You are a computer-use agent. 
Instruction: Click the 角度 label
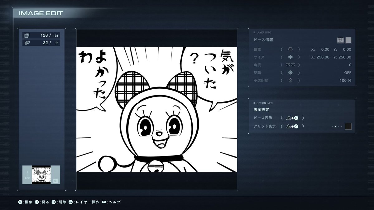click(257, 65)
